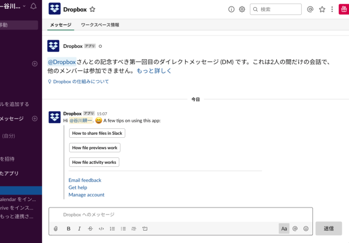Viewport: 349px width, 243px height.
Task: Open the three-dot more menu
Action: point(332,9)
